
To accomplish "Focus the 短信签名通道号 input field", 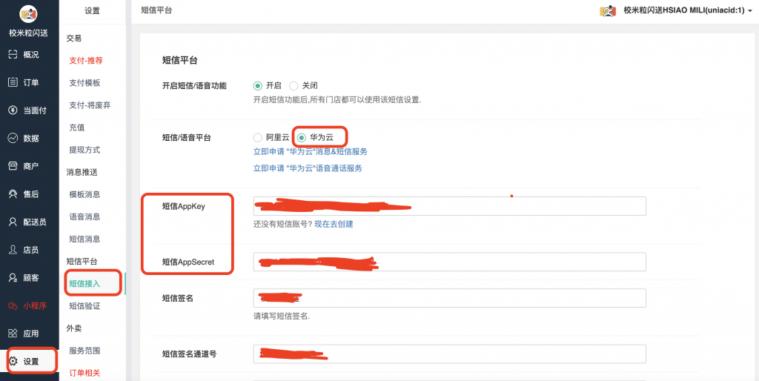I will pyautogui.click(x=450, y=354).
